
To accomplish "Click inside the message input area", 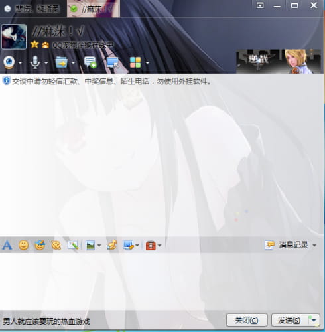I will [x=161, y=281].
